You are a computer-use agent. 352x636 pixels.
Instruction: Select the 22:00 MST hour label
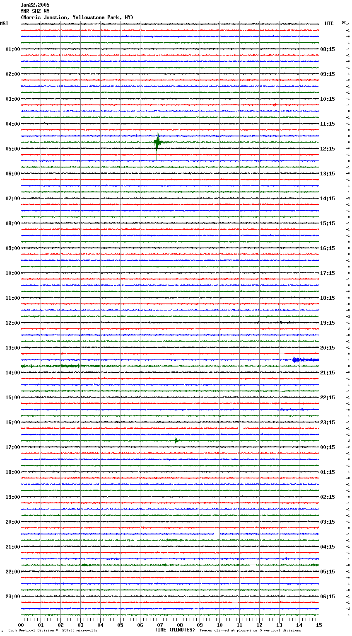pos(13,572)
